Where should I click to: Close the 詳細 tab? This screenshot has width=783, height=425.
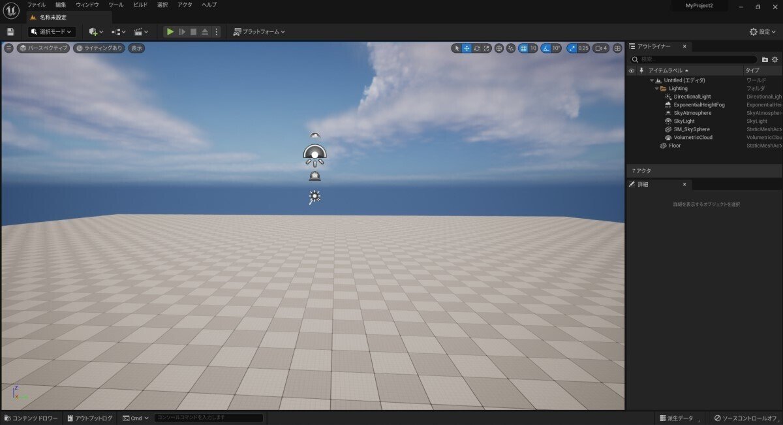tap(684, 185)
